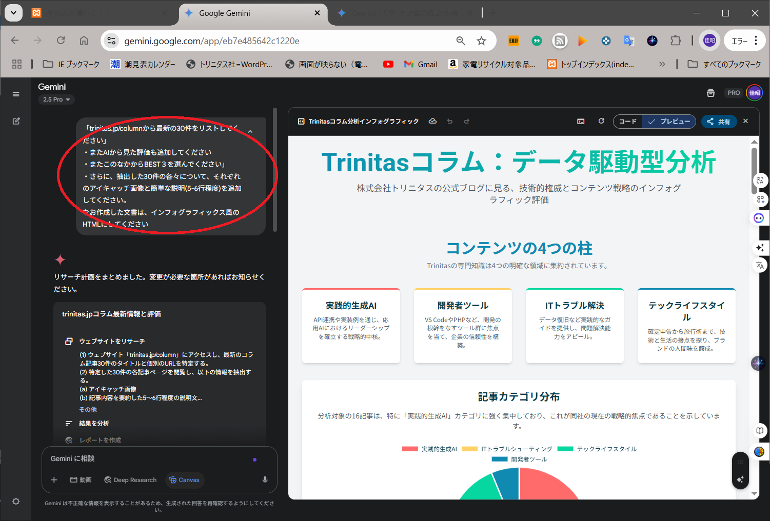
Task: Open the すべてのブックマーク folder
Action: point(724,64)
